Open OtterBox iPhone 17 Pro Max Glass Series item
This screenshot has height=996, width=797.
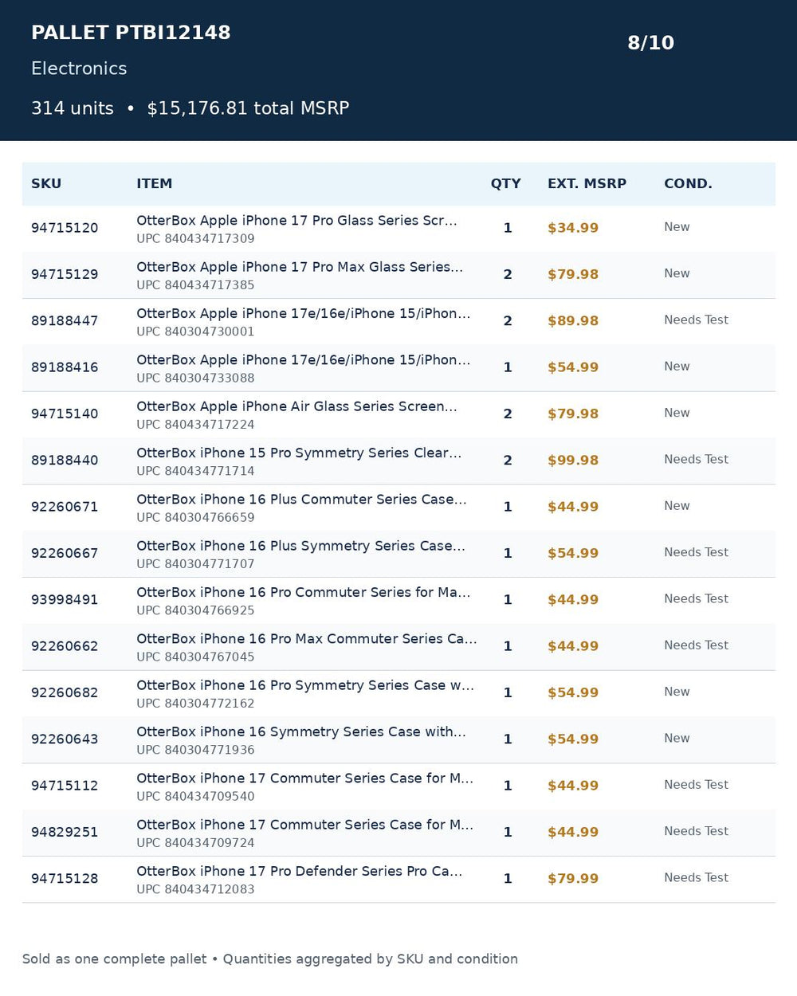300,267
